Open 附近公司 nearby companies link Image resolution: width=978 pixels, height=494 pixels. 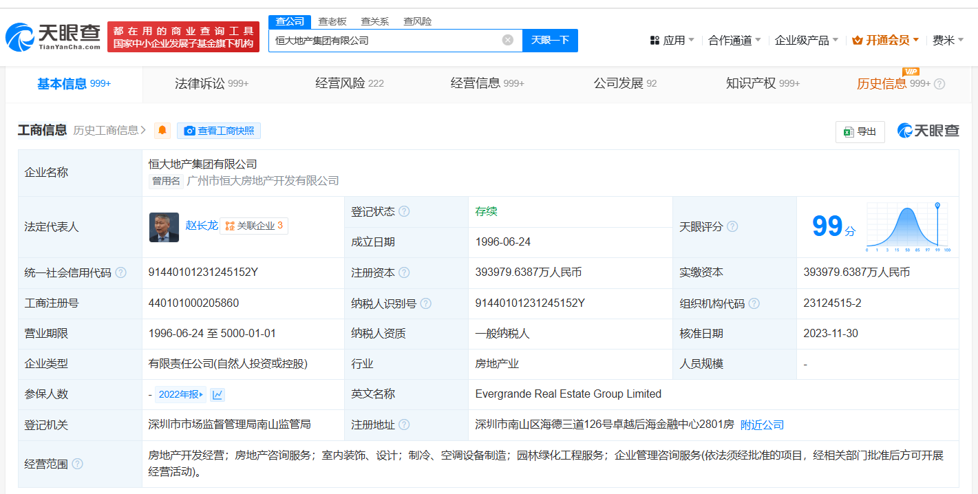pos(762,425)
